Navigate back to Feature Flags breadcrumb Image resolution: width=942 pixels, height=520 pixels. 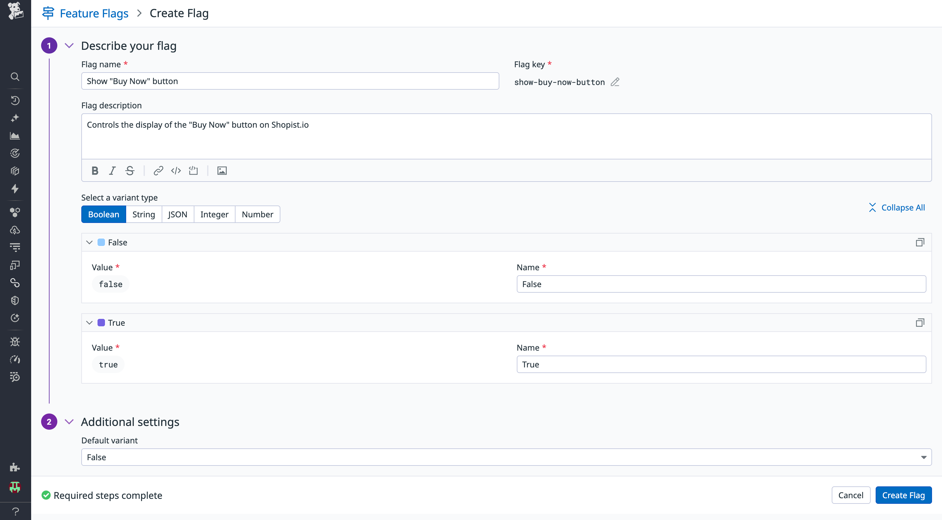[x=94, y=13]
